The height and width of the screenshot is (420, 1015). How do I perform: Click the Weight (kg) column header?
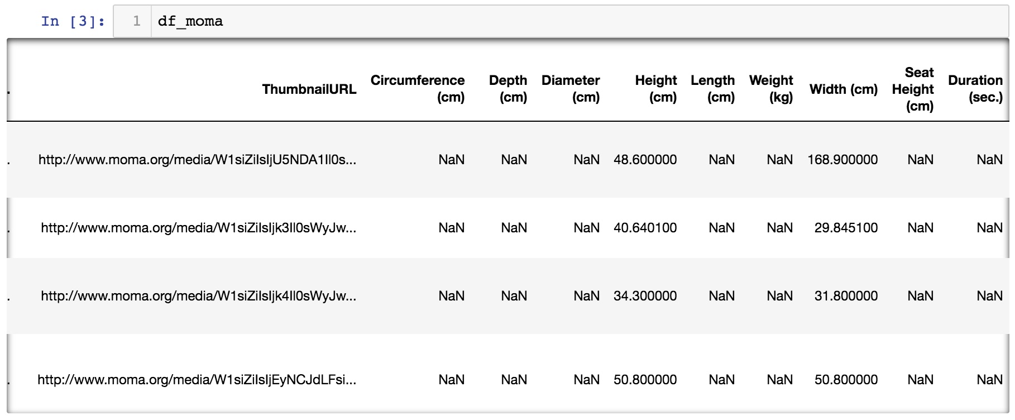pos(771,89)
